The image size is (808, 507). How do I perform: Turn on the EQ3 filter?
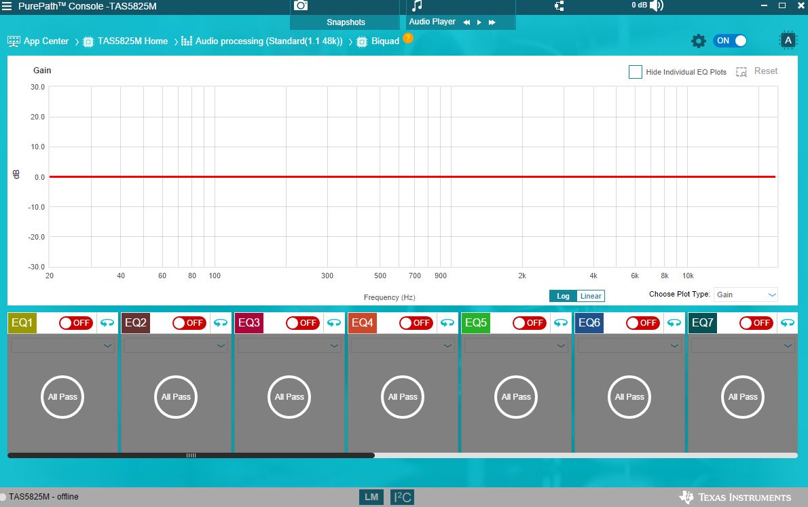[302, 323]
